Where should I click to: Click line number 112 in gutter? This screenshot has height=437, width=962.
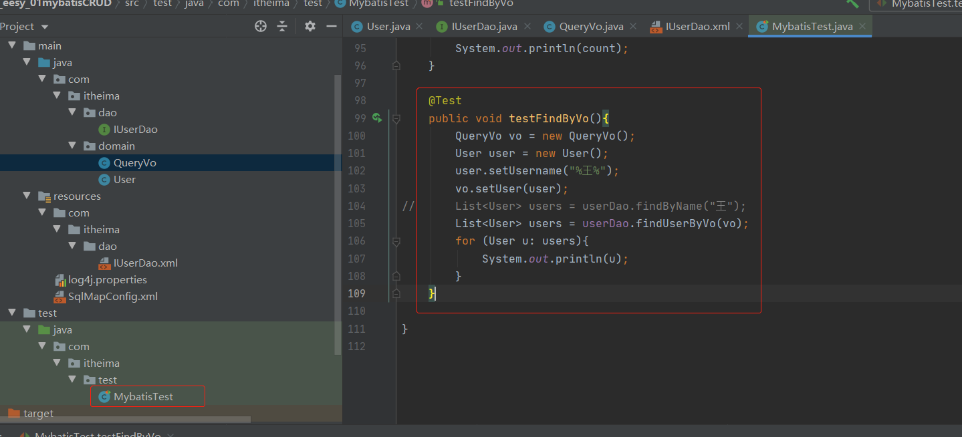pos(357,346)
